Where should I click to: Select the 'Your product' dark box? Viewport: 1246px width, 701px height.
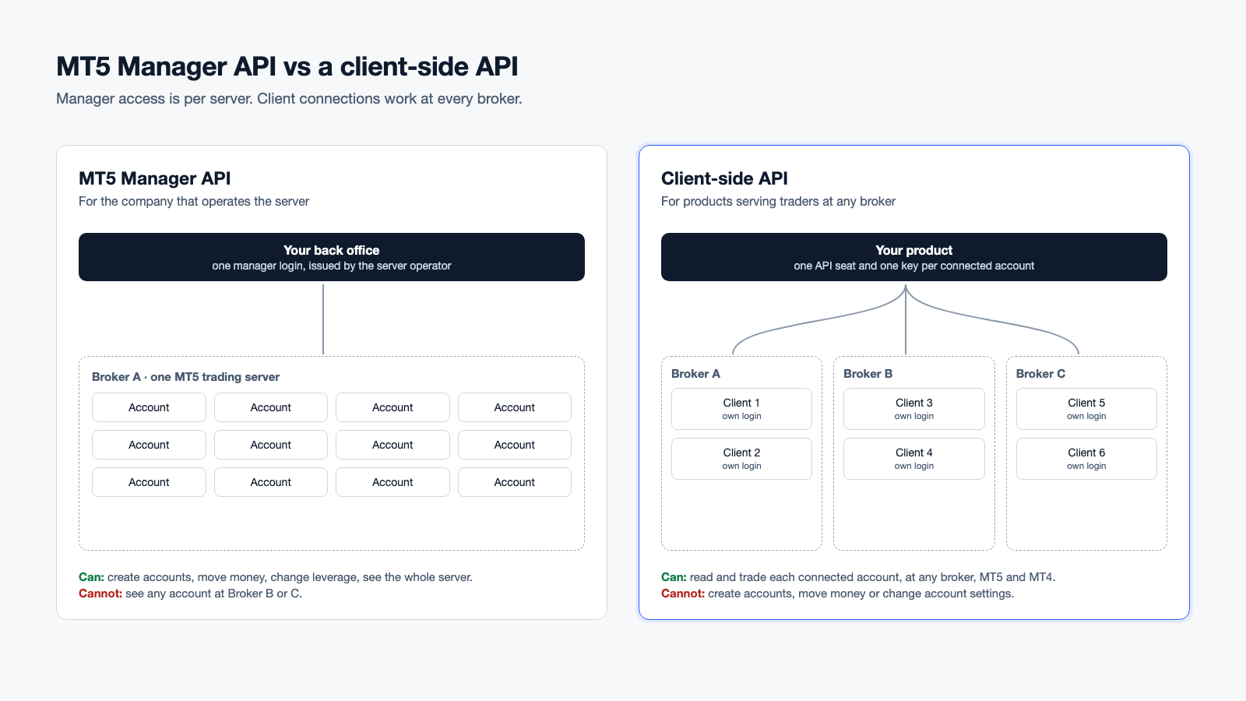(914, 257)
